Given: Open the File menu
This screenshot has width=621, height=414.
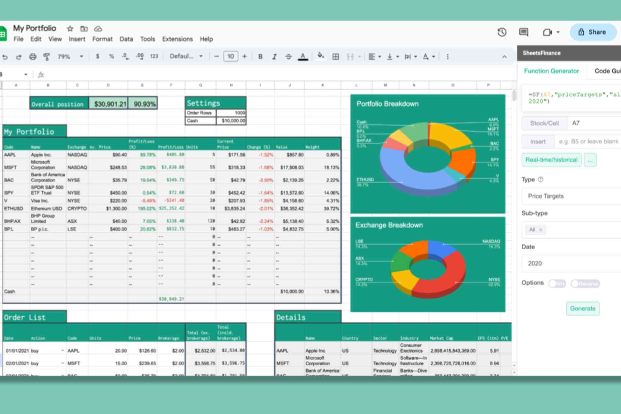Looking at the screenshot, I should [x=18, y=39].
